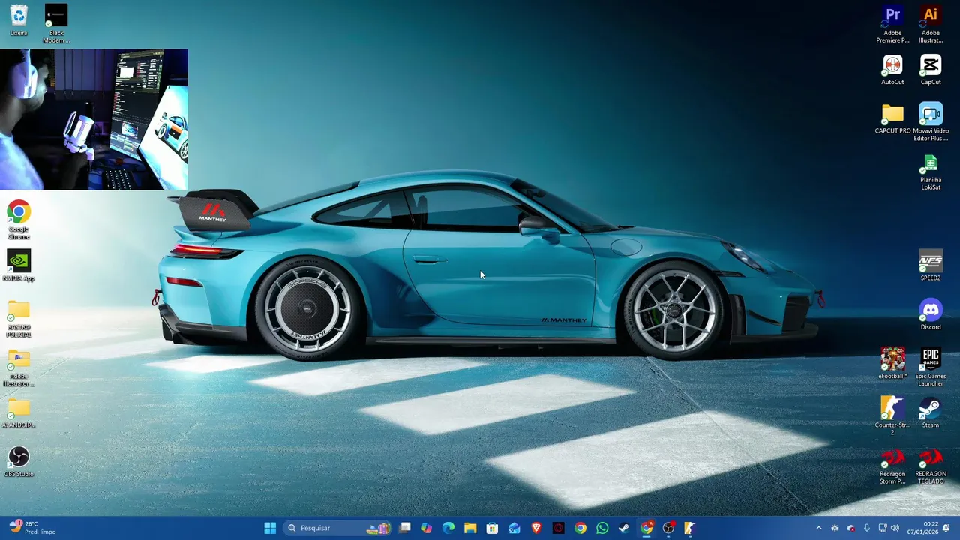The image size is (960, 540).
Task: Open the weather widget showing 26°C
Action: 33,528
